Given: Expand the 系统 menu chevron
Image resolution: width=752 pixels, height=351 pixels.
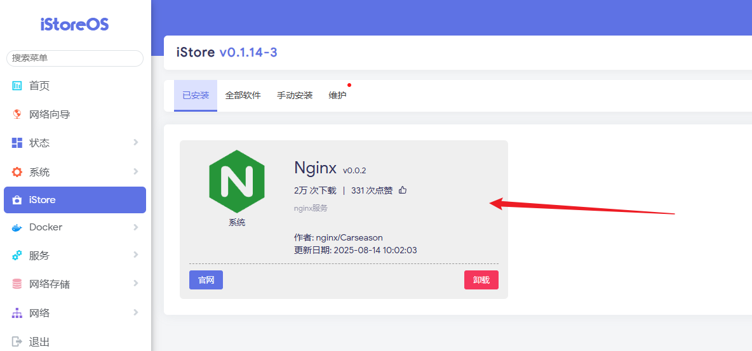Looking at the screenshot, I should point(135,172).
